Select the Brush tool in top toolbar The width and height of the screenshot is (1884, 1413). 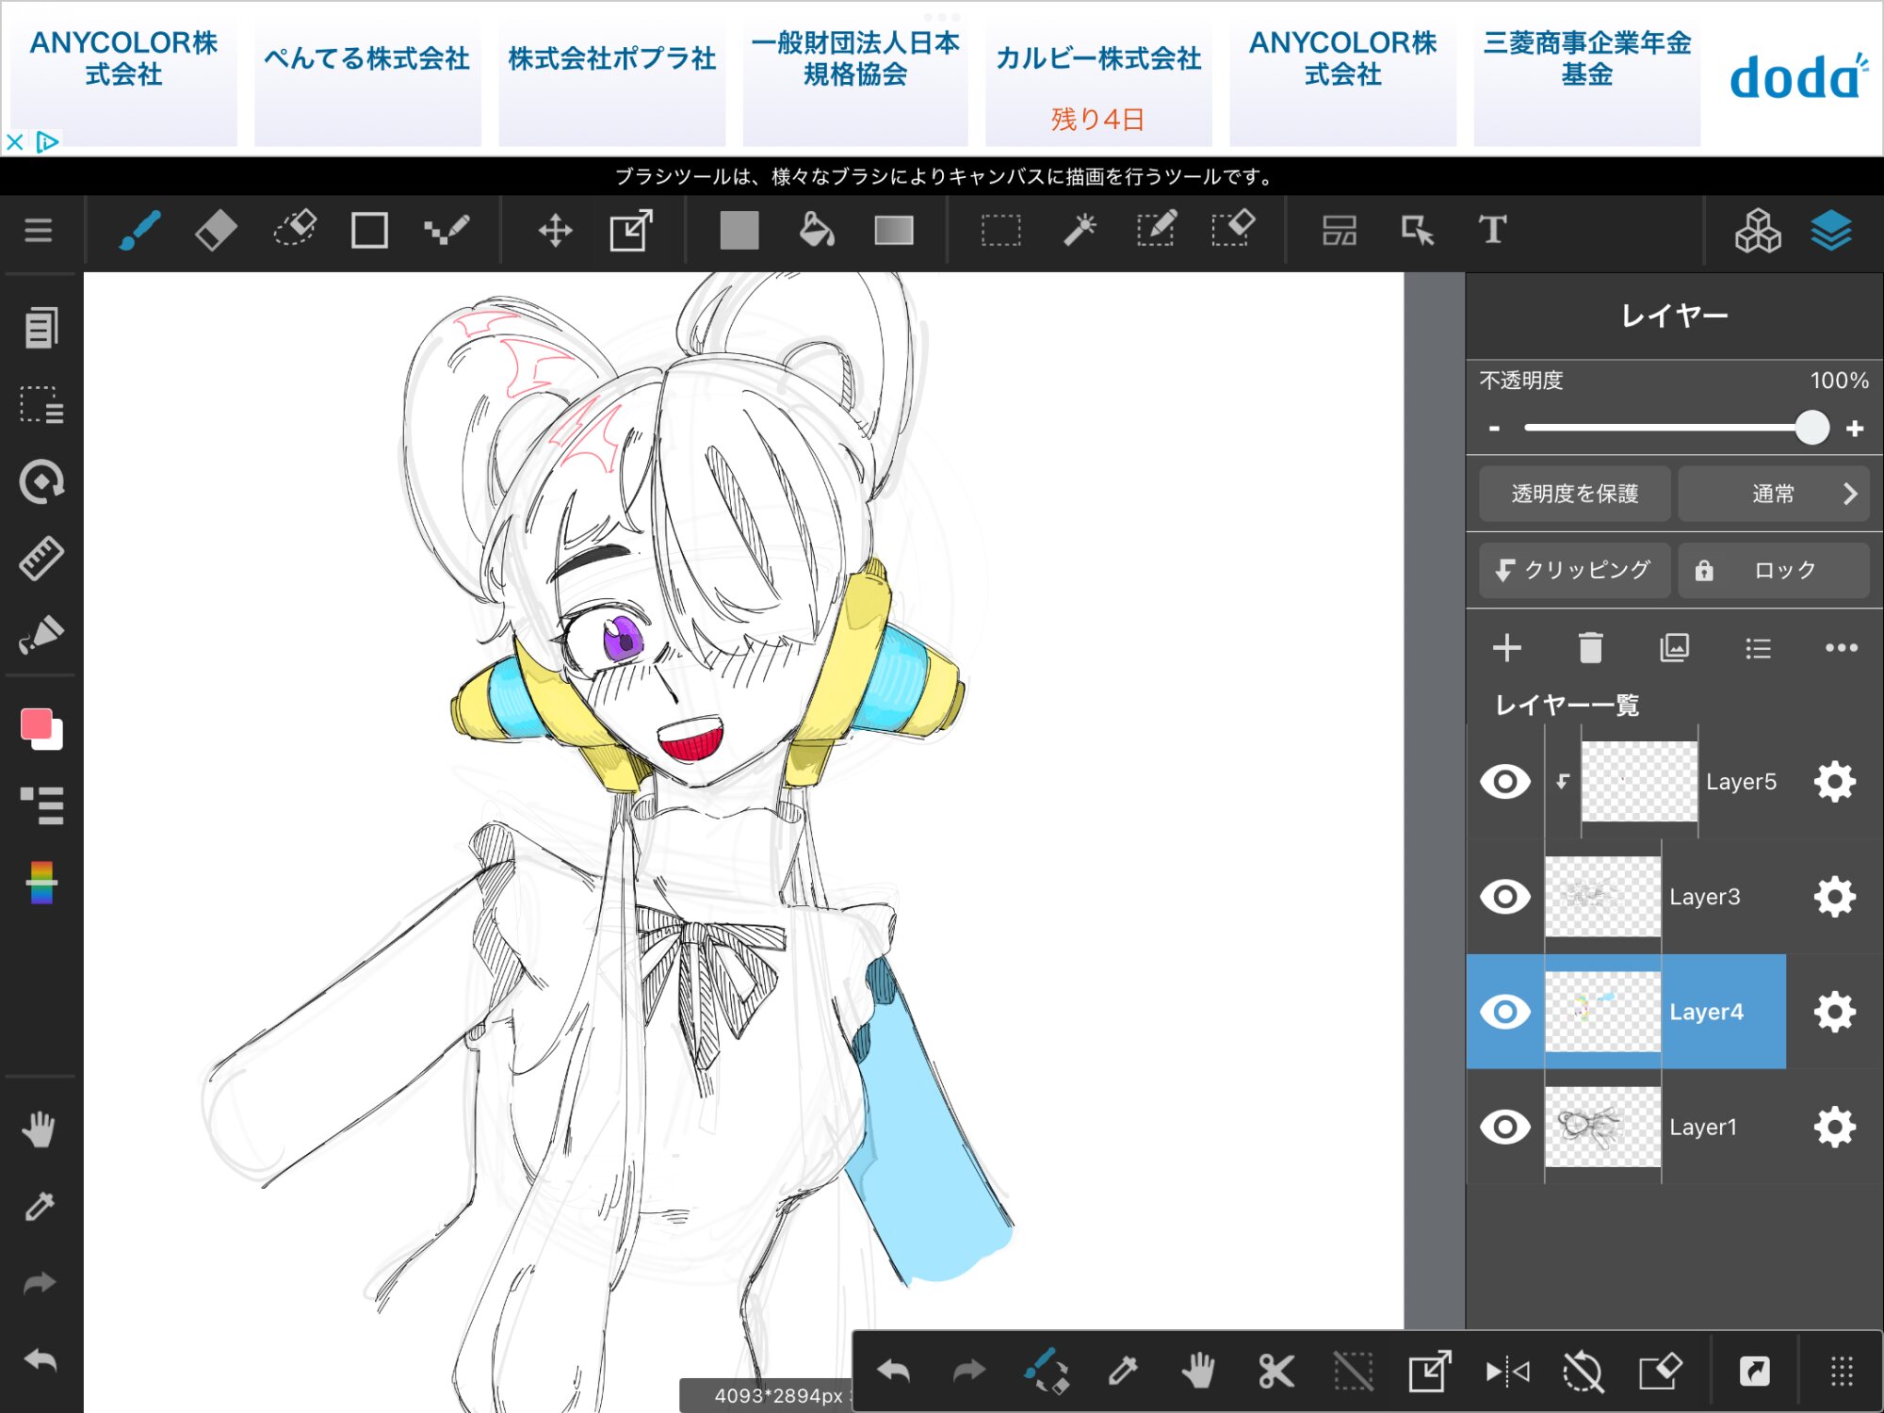(139, 230)
